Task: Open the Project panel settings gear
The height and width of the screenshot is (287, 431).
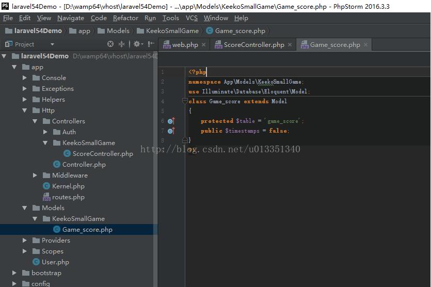Action: pyautogui.click(x=137, y=44)
